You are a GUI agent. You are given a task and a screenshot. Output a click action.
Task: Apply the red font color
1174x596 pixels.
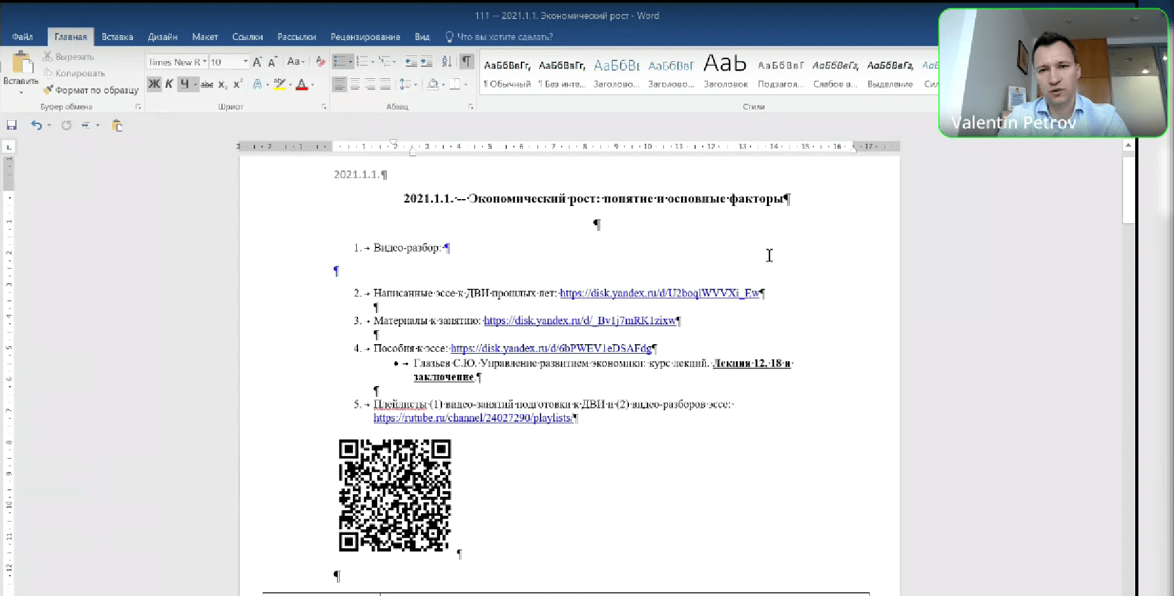click(x=302, y=84)
